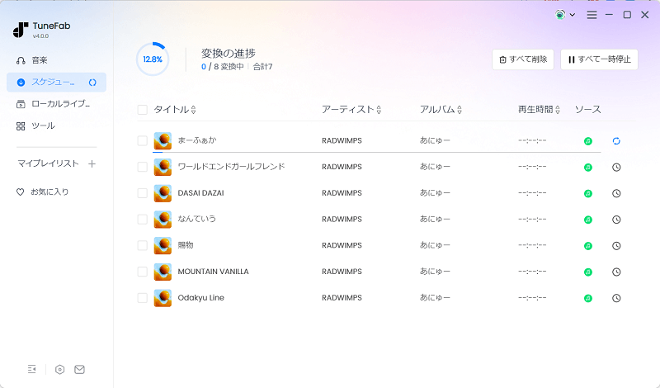Screen dimensions: 660x388
Task: Click the 12.8% circular progress indicator
Action: pyautogui.click(x=153, y=59)
